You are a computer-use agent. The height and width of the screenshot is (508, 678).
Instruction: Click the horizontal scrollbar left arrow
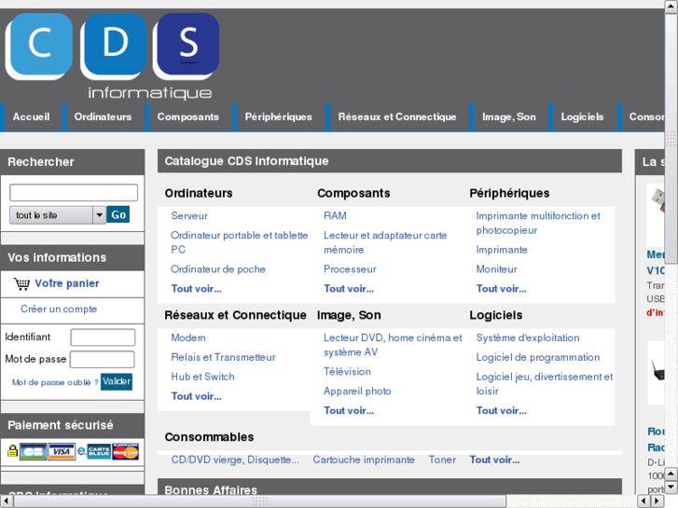tap(7, 501)
